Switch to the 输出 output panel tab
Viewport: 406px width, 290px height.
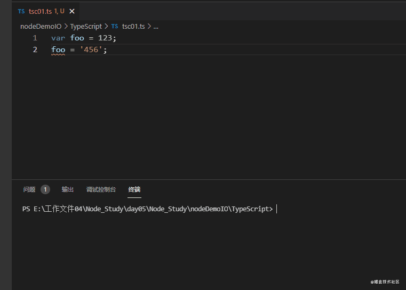[68, 189]
